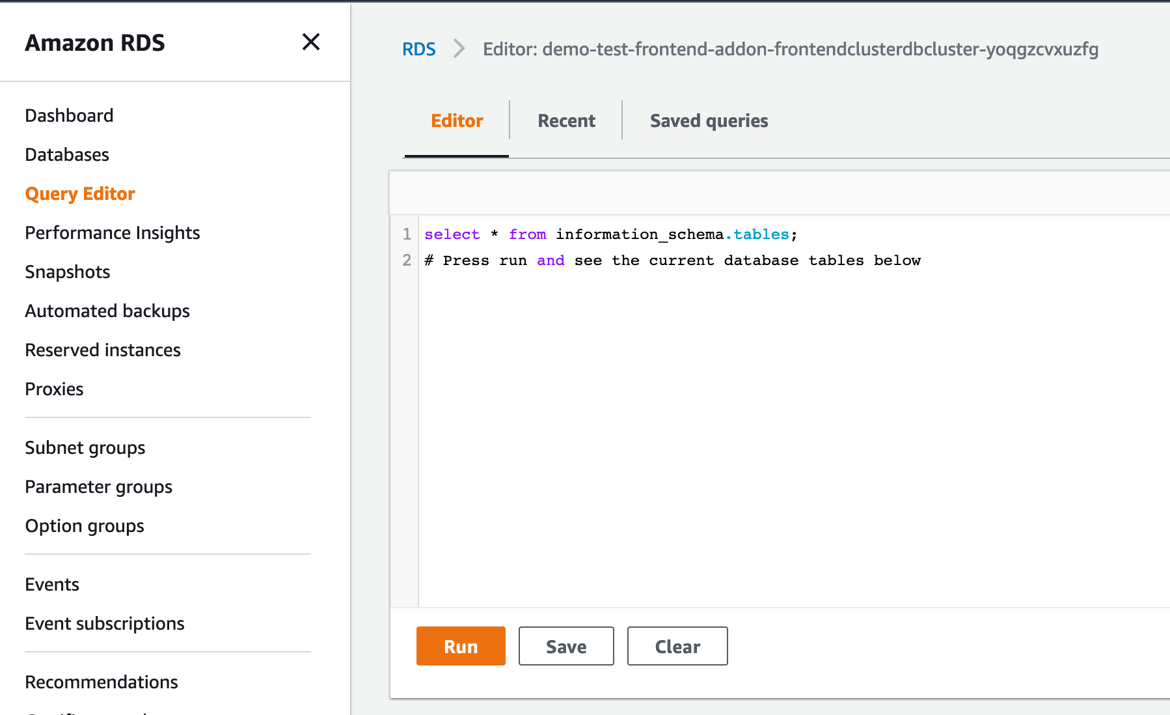Click the Amazon RDS sidebar title

[x=95, y=42]
